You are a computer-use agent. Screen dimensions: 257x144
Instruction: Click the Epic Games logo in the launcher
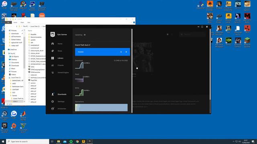click(x=53, y=34)
